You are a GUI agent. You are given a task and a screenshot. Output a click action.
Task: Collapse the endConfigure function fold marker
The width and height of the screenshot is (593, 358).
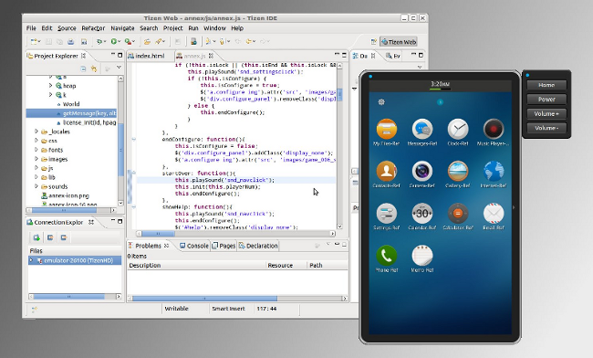click(x=133, y=139)
